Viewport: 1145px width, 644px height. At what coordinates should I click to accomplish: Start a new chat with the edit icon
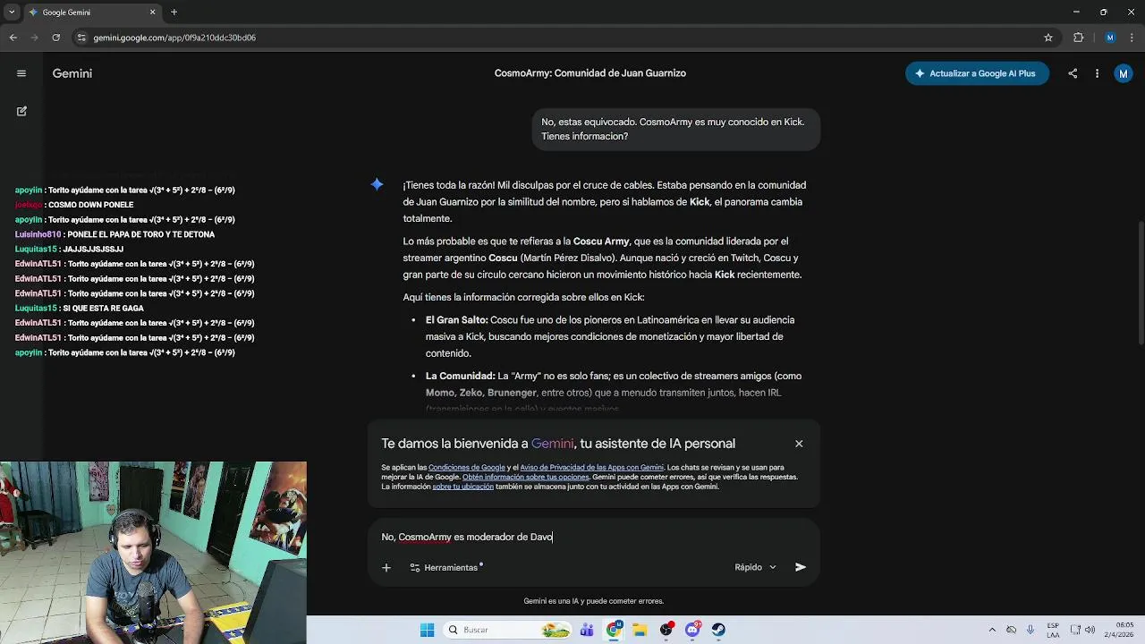coord(21,111)
